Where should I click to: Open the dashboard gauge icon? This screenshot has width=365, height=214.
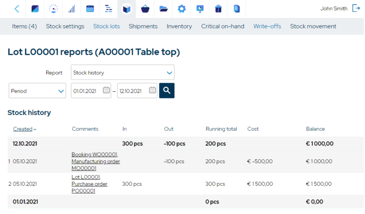pyautogui.click(x=54, y=9)
